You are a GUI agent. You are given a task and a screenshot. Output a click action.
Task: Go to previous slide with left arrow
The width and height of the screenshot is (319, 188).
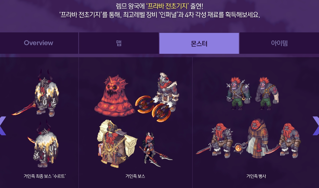click(x=3, y=126)
